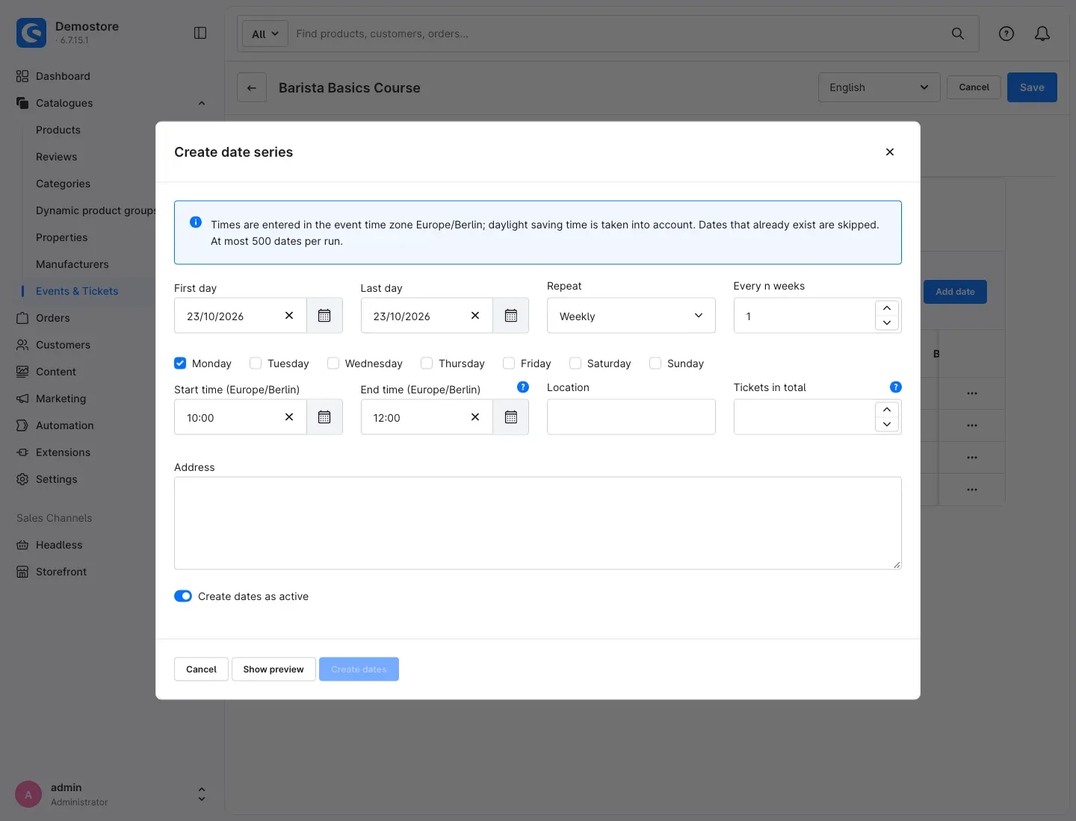Check the Friday checkbox
This screenshot has height=821, width=1076.
509,363
